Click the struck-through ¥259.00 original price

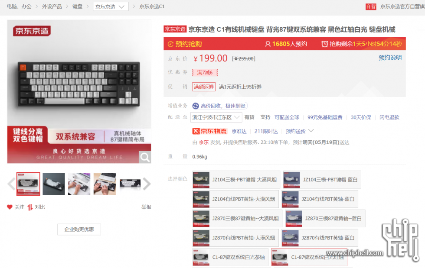(243, 58)
